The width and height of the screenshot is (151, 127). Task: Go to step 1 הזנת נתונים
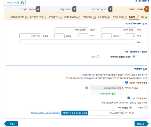pyautogui.click(x=130, y=9)
